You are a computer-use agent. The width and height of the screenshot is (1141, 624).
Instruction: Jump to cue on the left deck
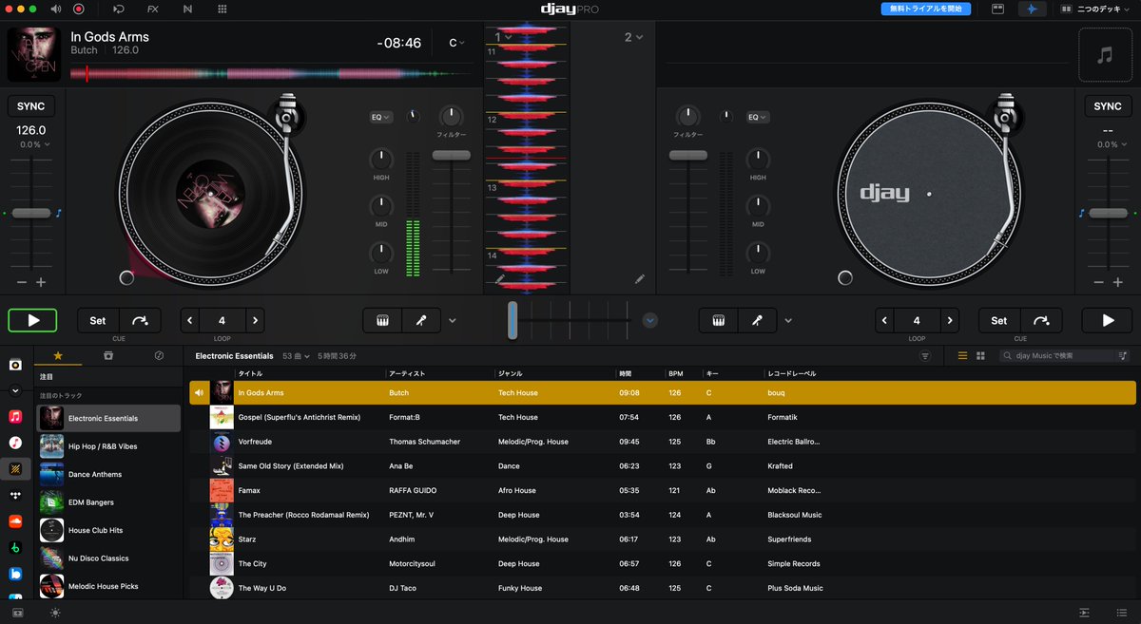coord(140,320)
